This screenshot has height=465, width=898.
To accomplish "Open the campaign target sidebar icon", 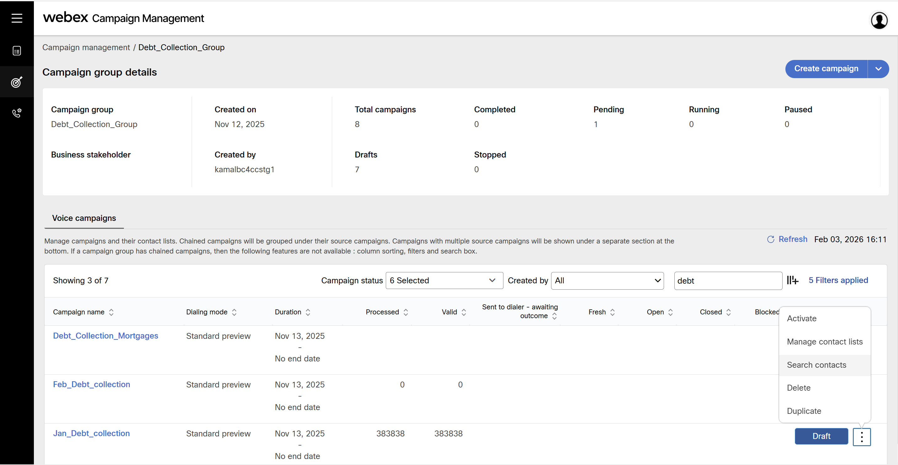I will [x=17, y=82].
